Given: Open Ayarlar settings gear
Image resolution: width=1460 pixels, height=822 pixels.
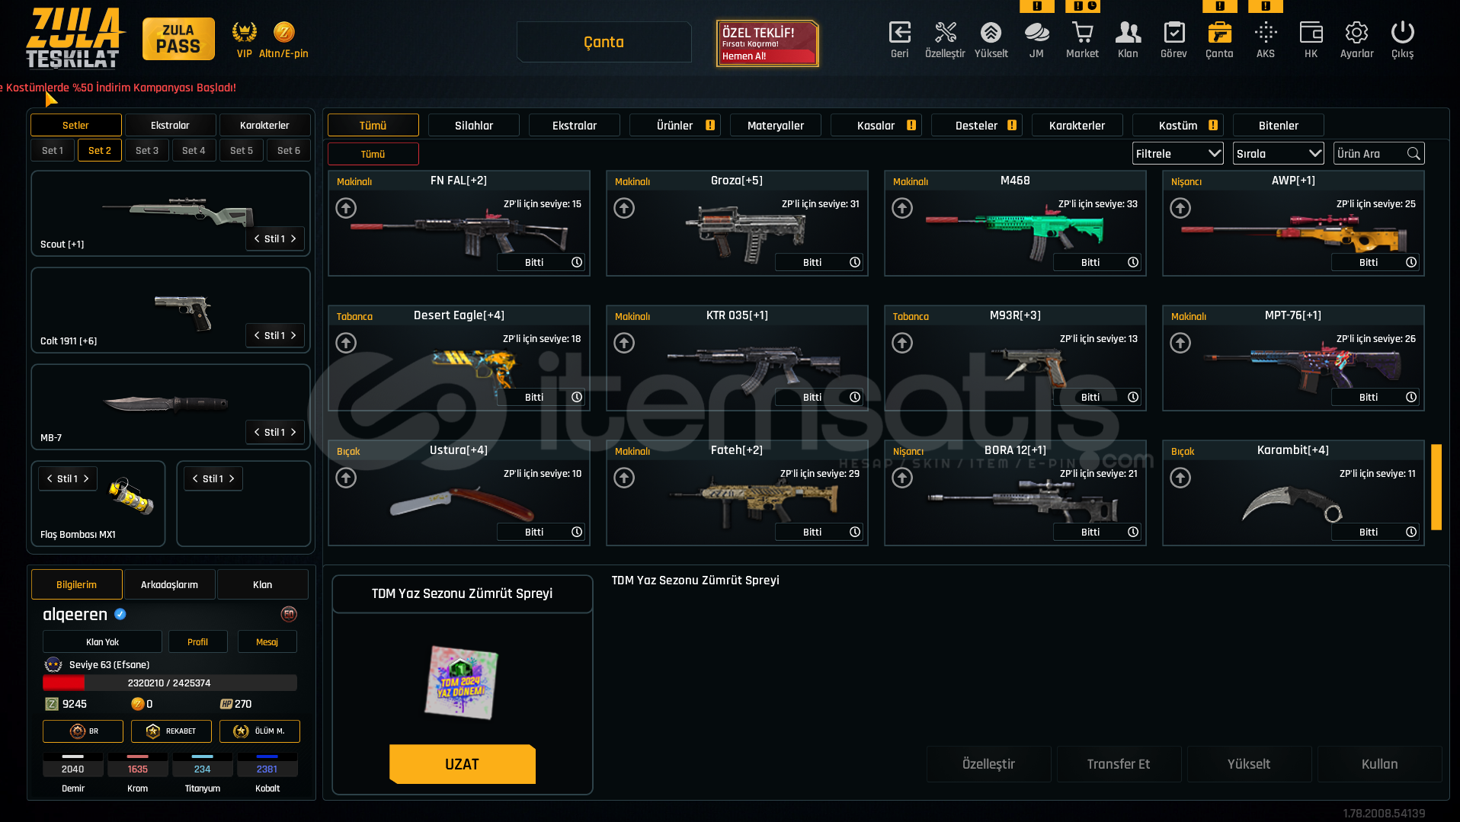Looking at the screenshot, I should pos(1356,33).
